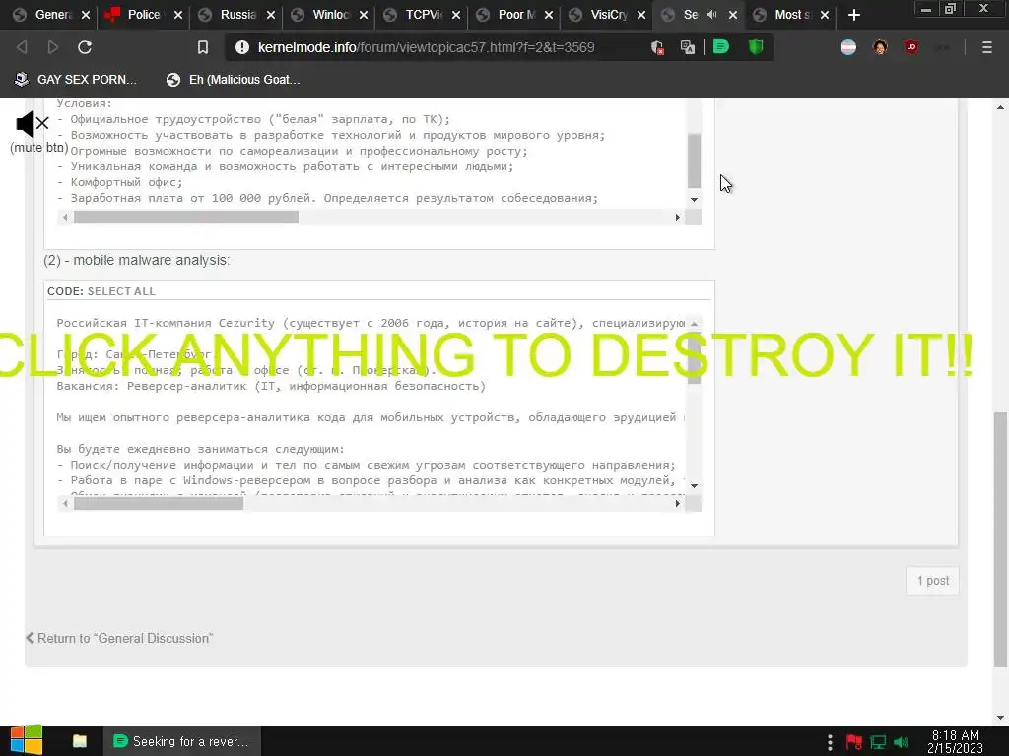Open the 'Eh (Malicious Goat...' bookmark
This screenshot has width=1009, height=756.
pyautogui.click(x=234, y=79)
